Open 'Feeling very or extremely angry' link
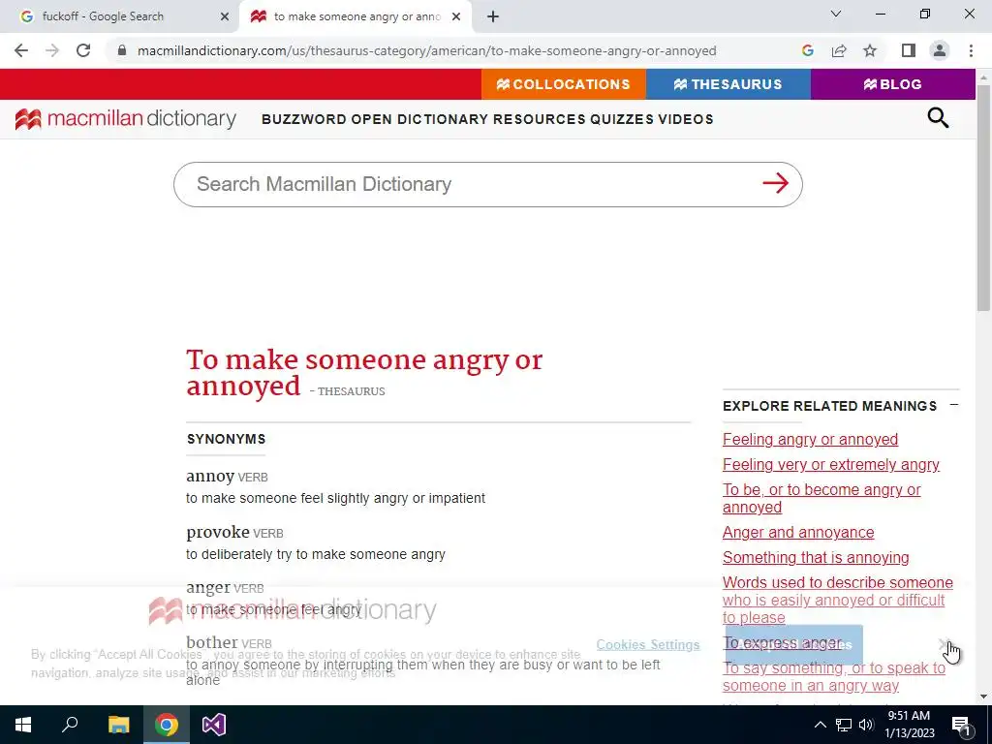This screenshot has width=992, height=744. click(830, 464)
